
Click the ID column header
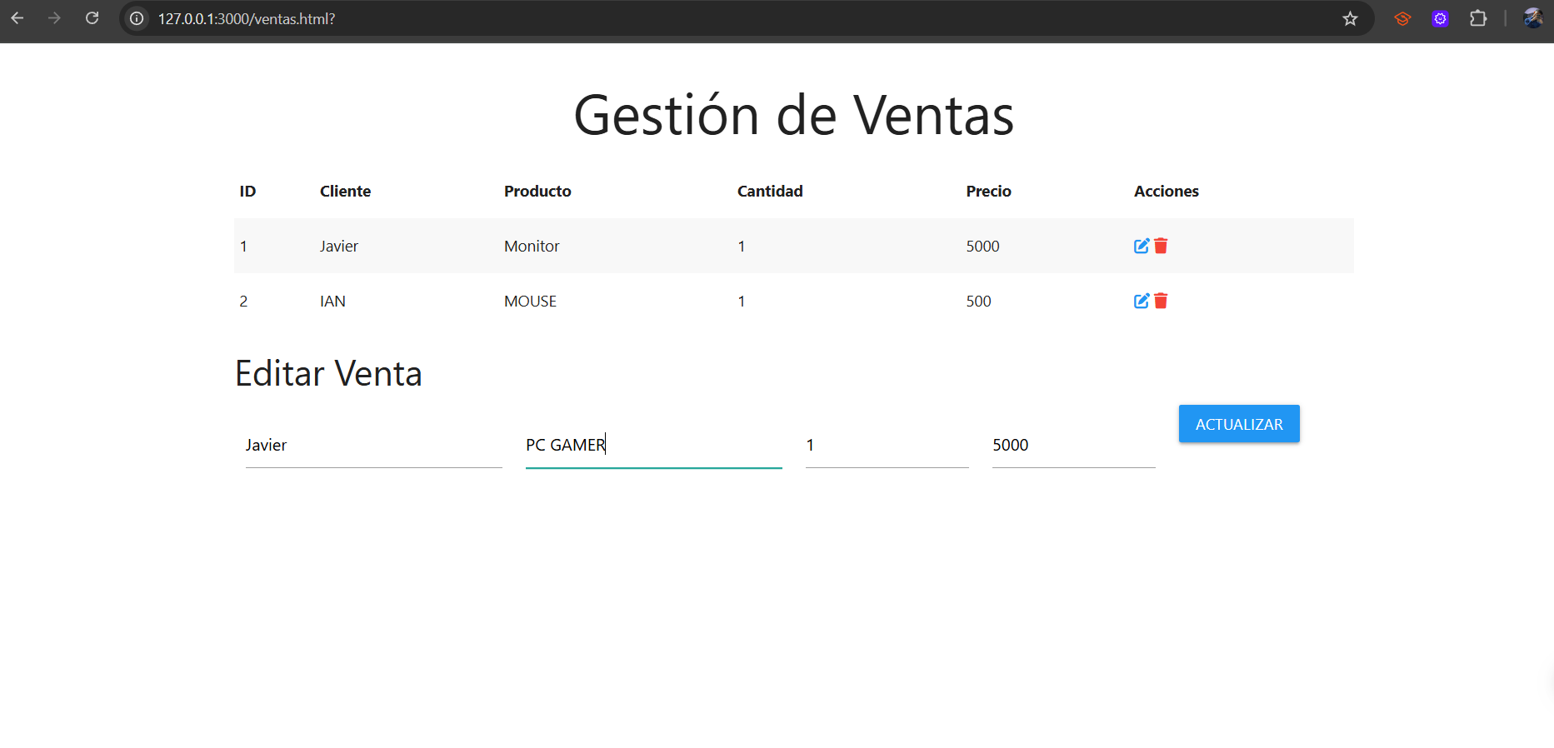tap(247, 192)
